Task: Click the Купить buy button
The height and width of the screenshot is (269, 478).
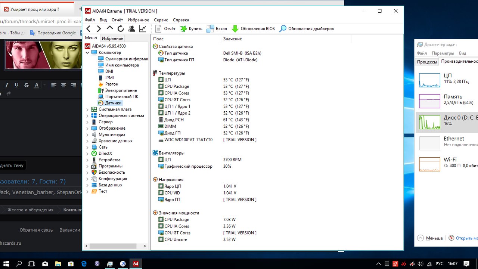Action: click(x=191, y=29)
